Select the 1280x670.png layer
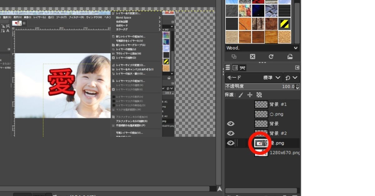 [x=283, y=153]
